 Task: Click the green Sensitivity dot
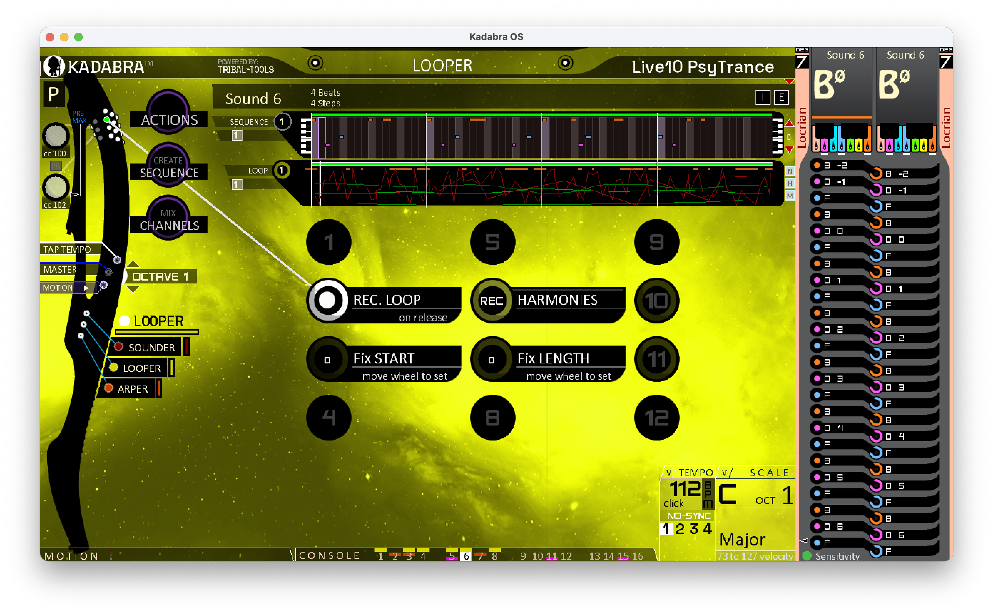coord(807,555)
